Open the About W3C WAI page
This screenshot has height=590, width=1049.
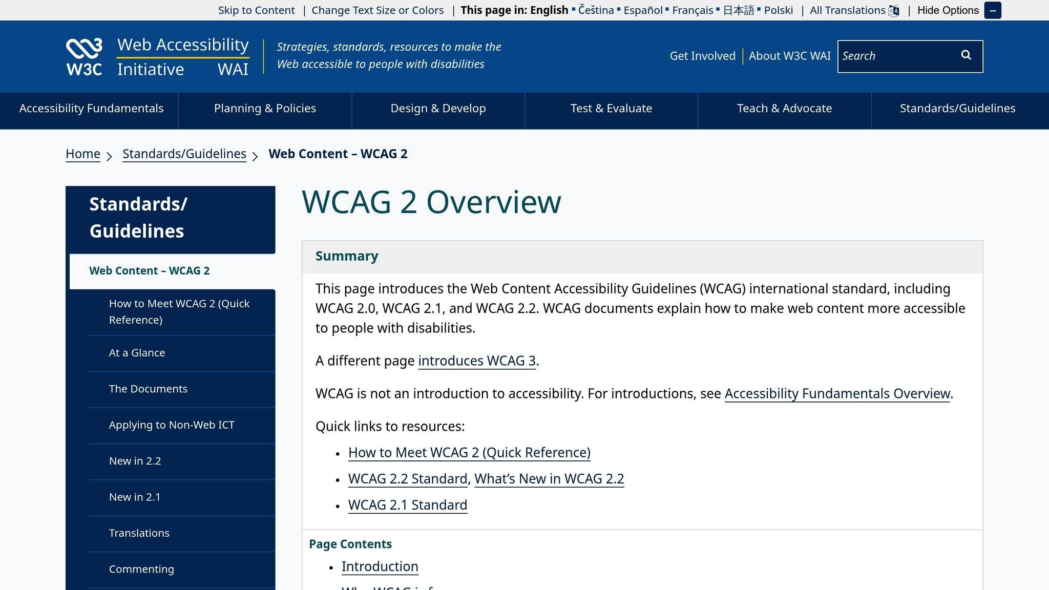[x=790, y=56]
